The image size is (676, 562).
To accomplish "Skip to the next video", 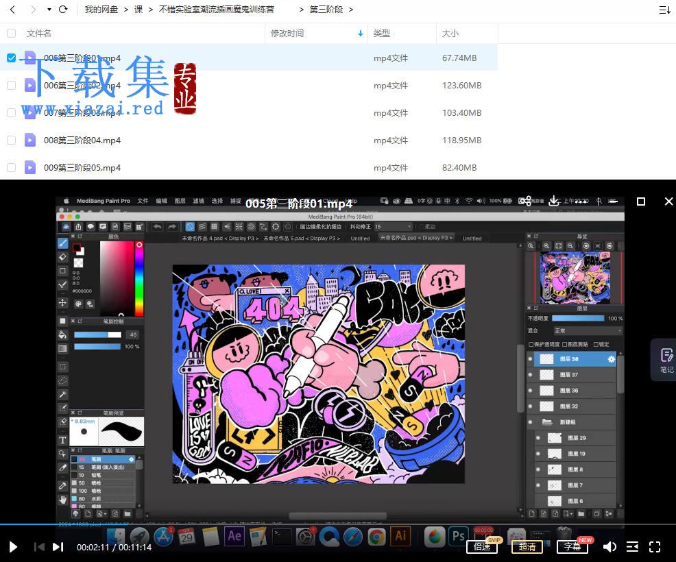I will pos(58,547).
